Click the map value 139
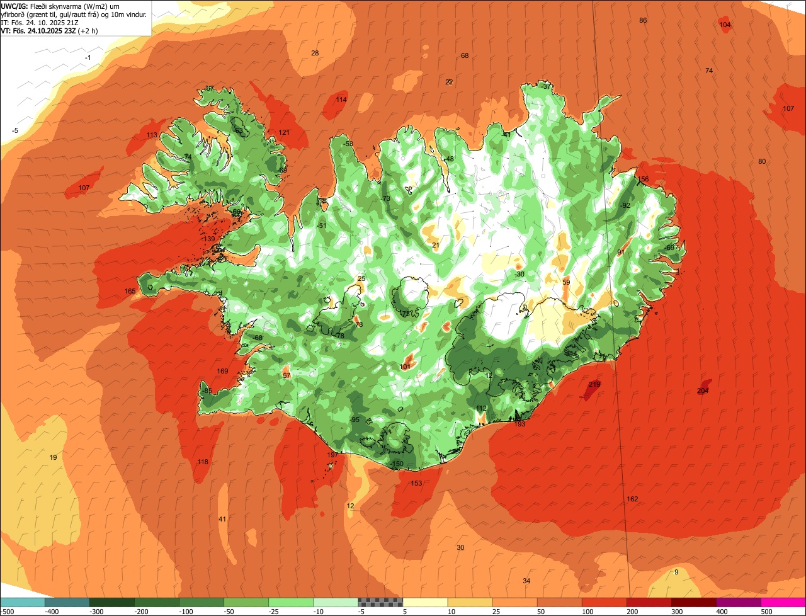The height and width of the screenshot is (616, 806). [209, 239]
